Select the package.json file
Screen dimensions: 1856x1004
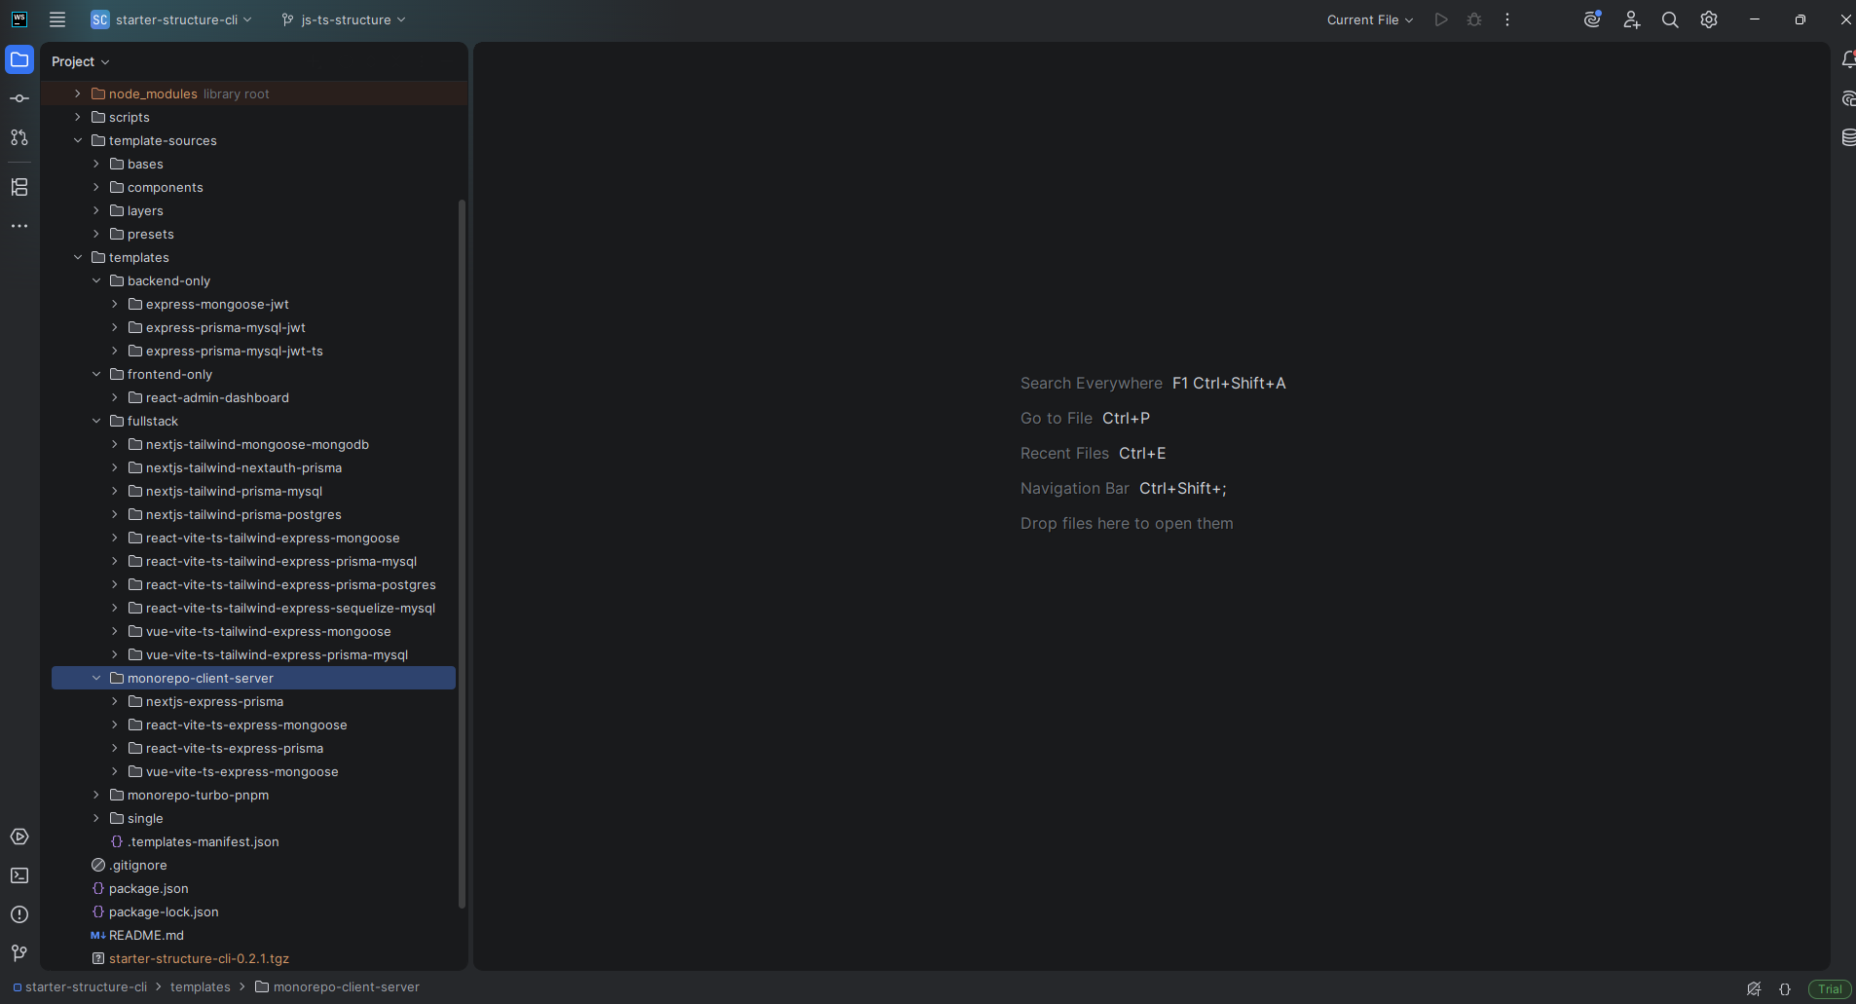[x=147, y=888]
